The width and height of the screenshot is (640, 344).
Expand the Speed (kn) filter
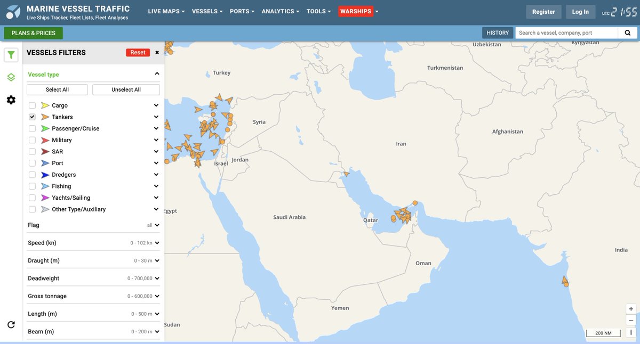[x=94, y=243]
